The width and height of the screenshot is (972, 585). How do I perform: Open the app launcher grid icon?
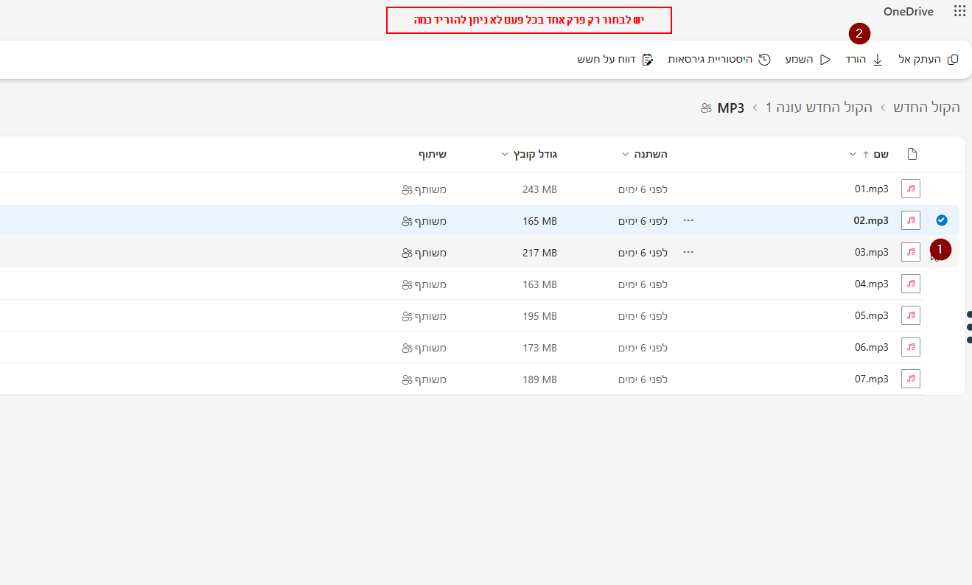[x=959, y=11]
